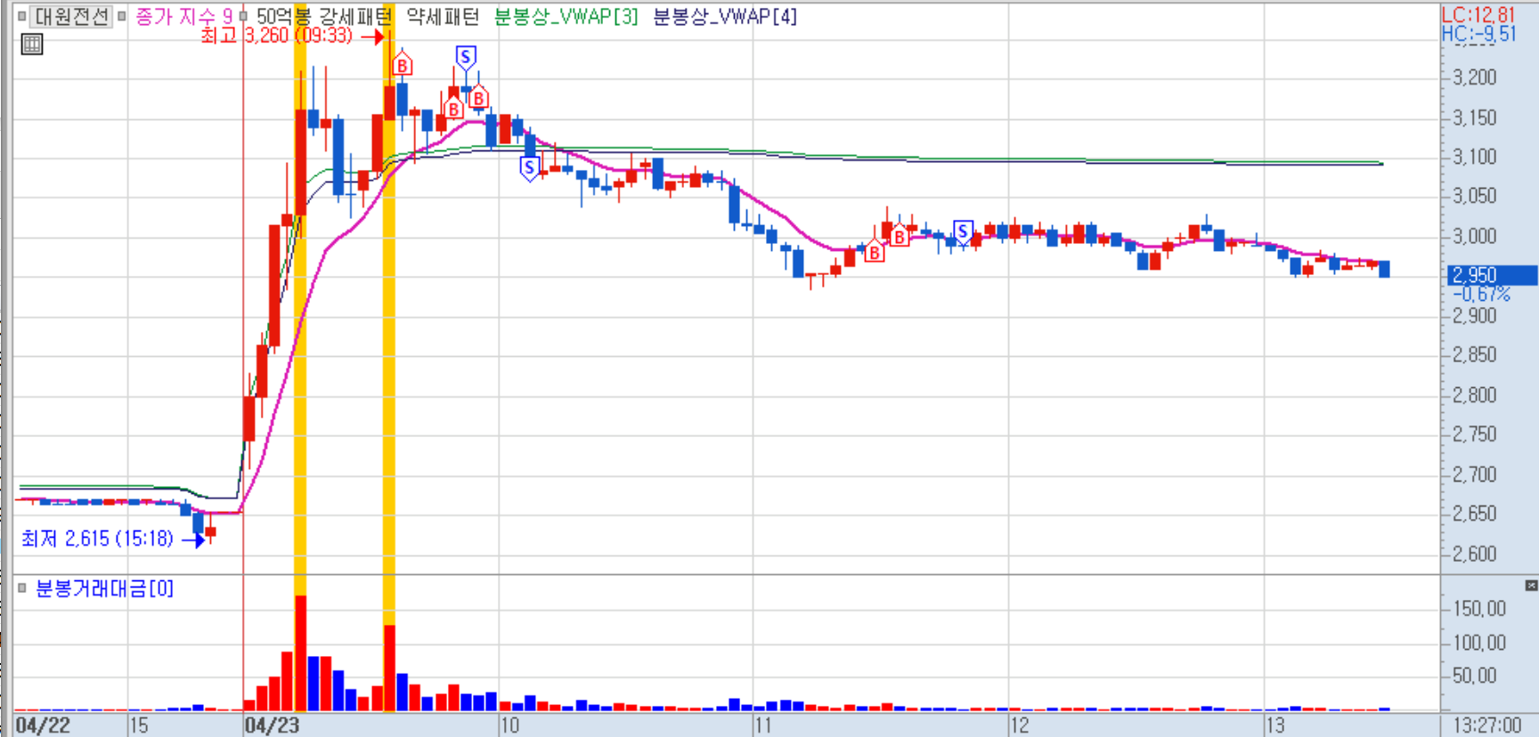Click the 13 o'clock time axis label
1539x737 pixels.
coord(1275,725)
